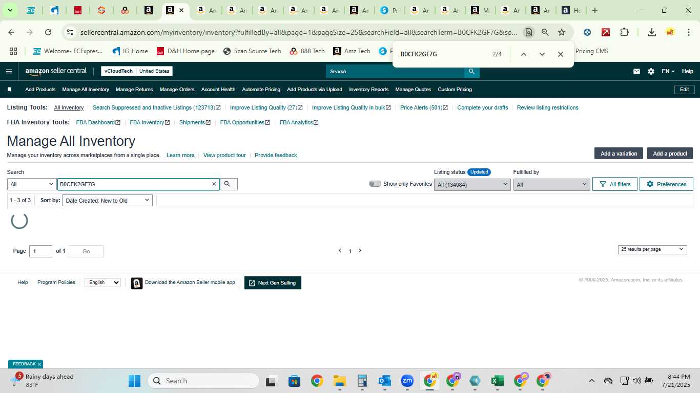Screen dimensions: 700x393
Task: Close the FEEDBACK tab
Action: tap(39, 364)
